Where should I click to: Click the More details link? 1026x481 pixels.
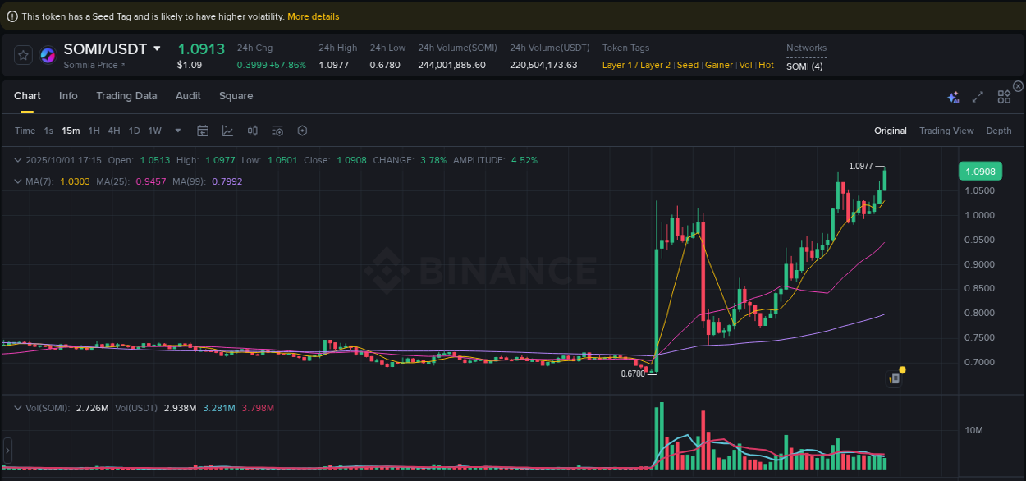(x=313, y=16)
